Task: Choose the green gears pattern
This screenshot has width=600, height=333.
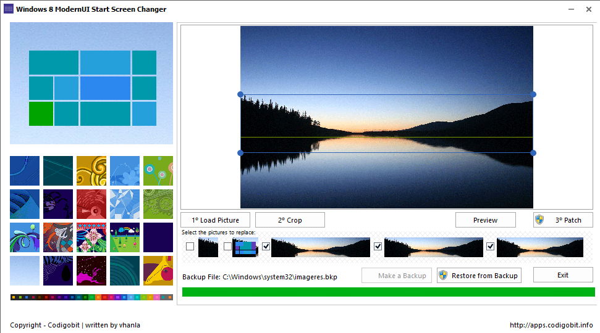Action: click(158, 204)
